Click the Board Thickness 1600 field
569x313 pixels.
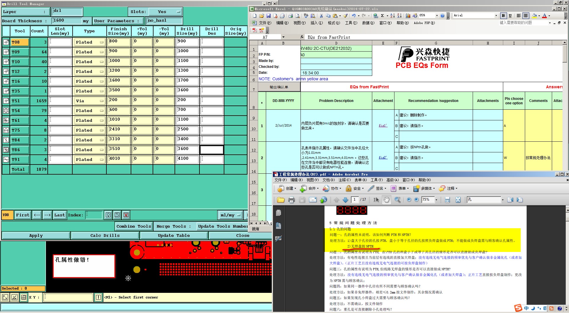(67, 20)
